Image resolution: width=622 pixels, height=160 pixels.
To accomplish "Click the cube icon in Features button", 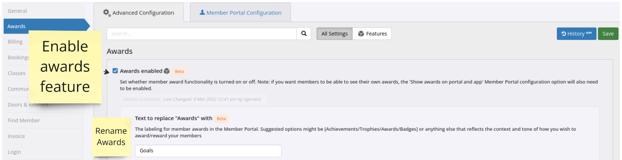I will 361,34.
